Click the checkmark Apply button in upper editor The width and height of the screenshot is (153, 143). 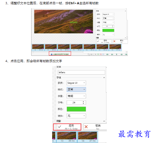(104, 41)
